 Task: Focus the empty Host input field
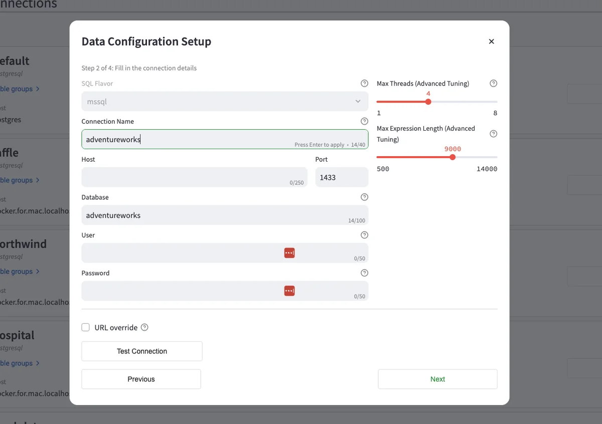[x=186, y=177]
